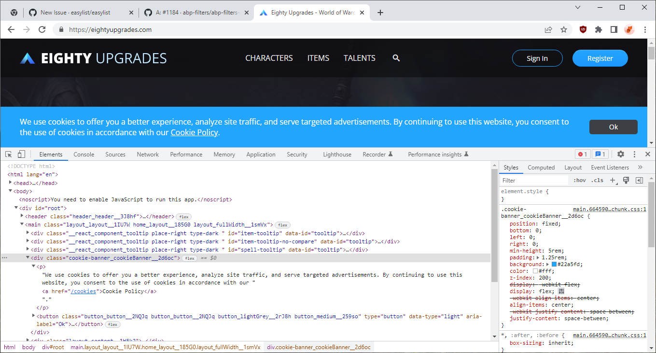Open the flexbox editor next to display: flex
Image resolution: width=656 pixels, height=353 pixels.
point(561,291)
